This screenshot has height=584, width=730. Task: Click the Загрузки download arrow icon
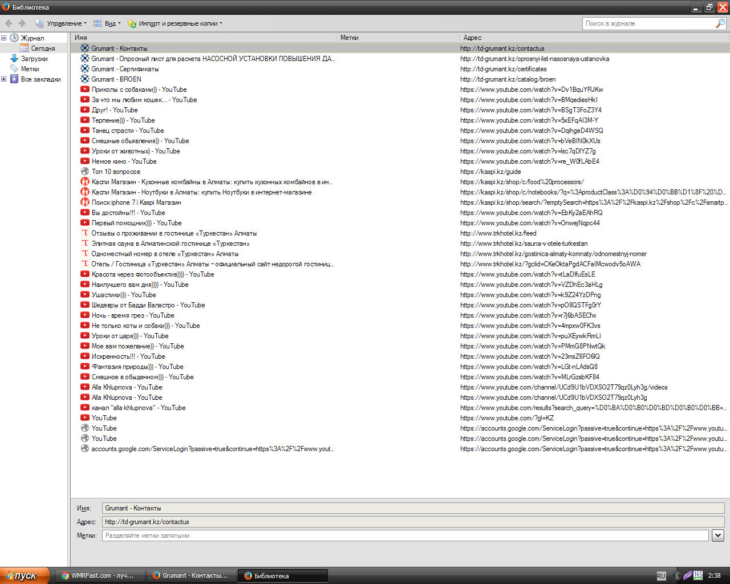(x=14, y=59)
